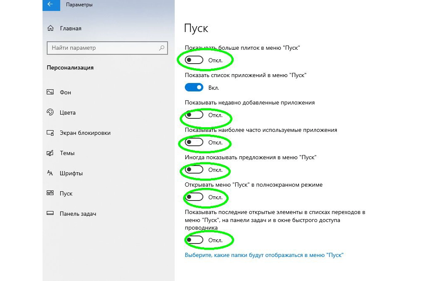Click the Вкл. status label
The image size is (421, 281).
point(214,88)
